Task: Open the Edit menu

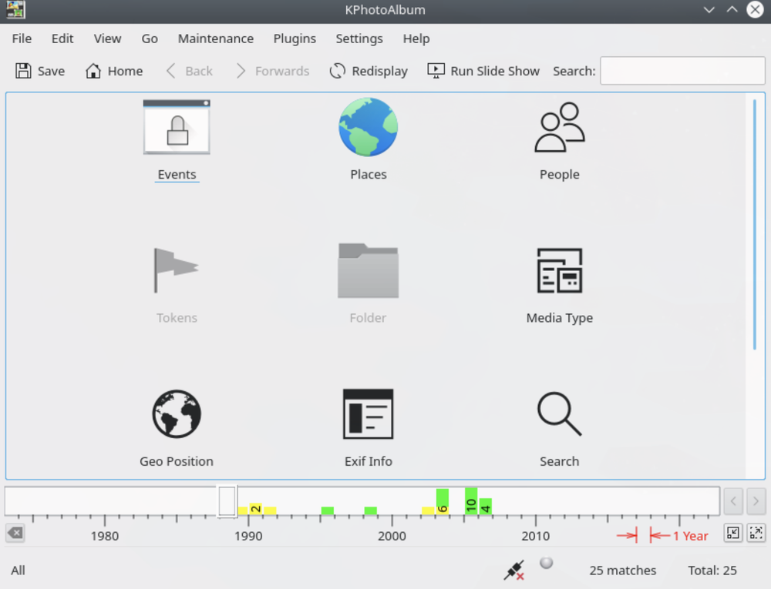Action: [x=62, y=38]
